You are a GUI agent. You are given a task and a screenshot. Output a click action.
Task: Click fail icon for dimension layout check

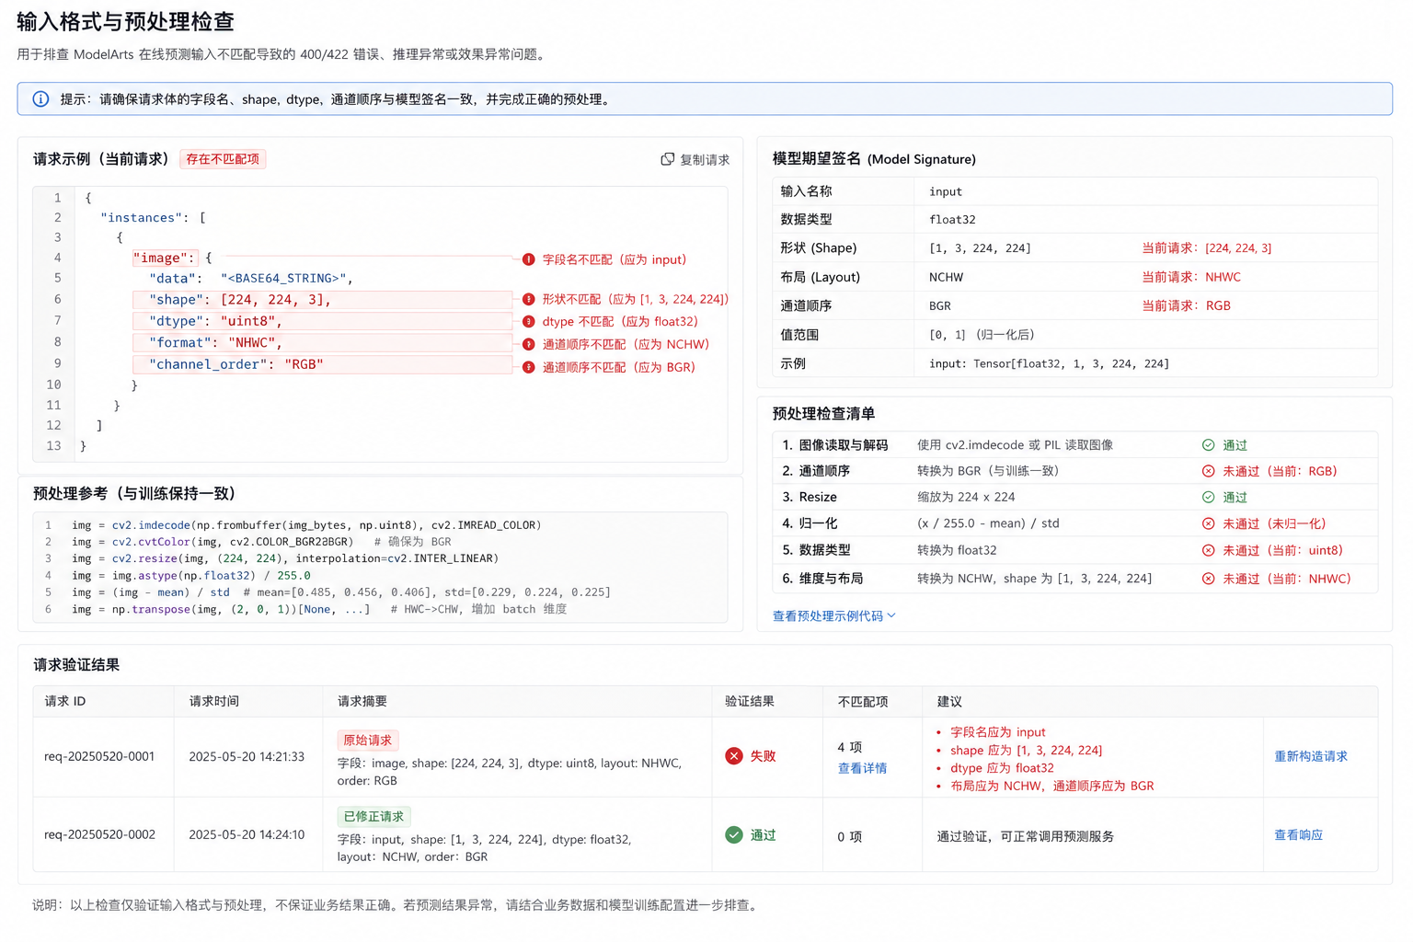tap(1209, 579)
